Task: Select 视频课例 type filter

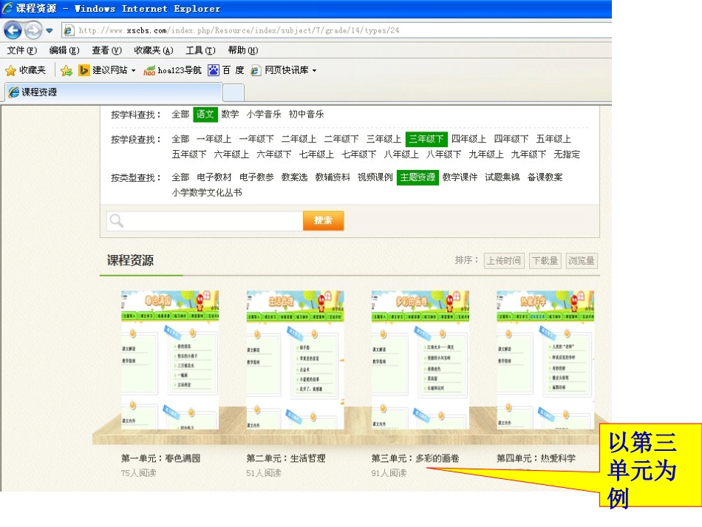Action: [x=375, y=177]
